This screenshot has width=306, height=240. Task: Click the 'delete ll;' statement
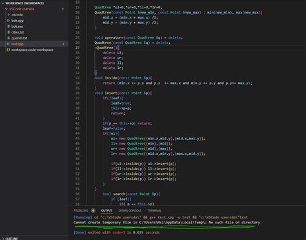(113, 63)
